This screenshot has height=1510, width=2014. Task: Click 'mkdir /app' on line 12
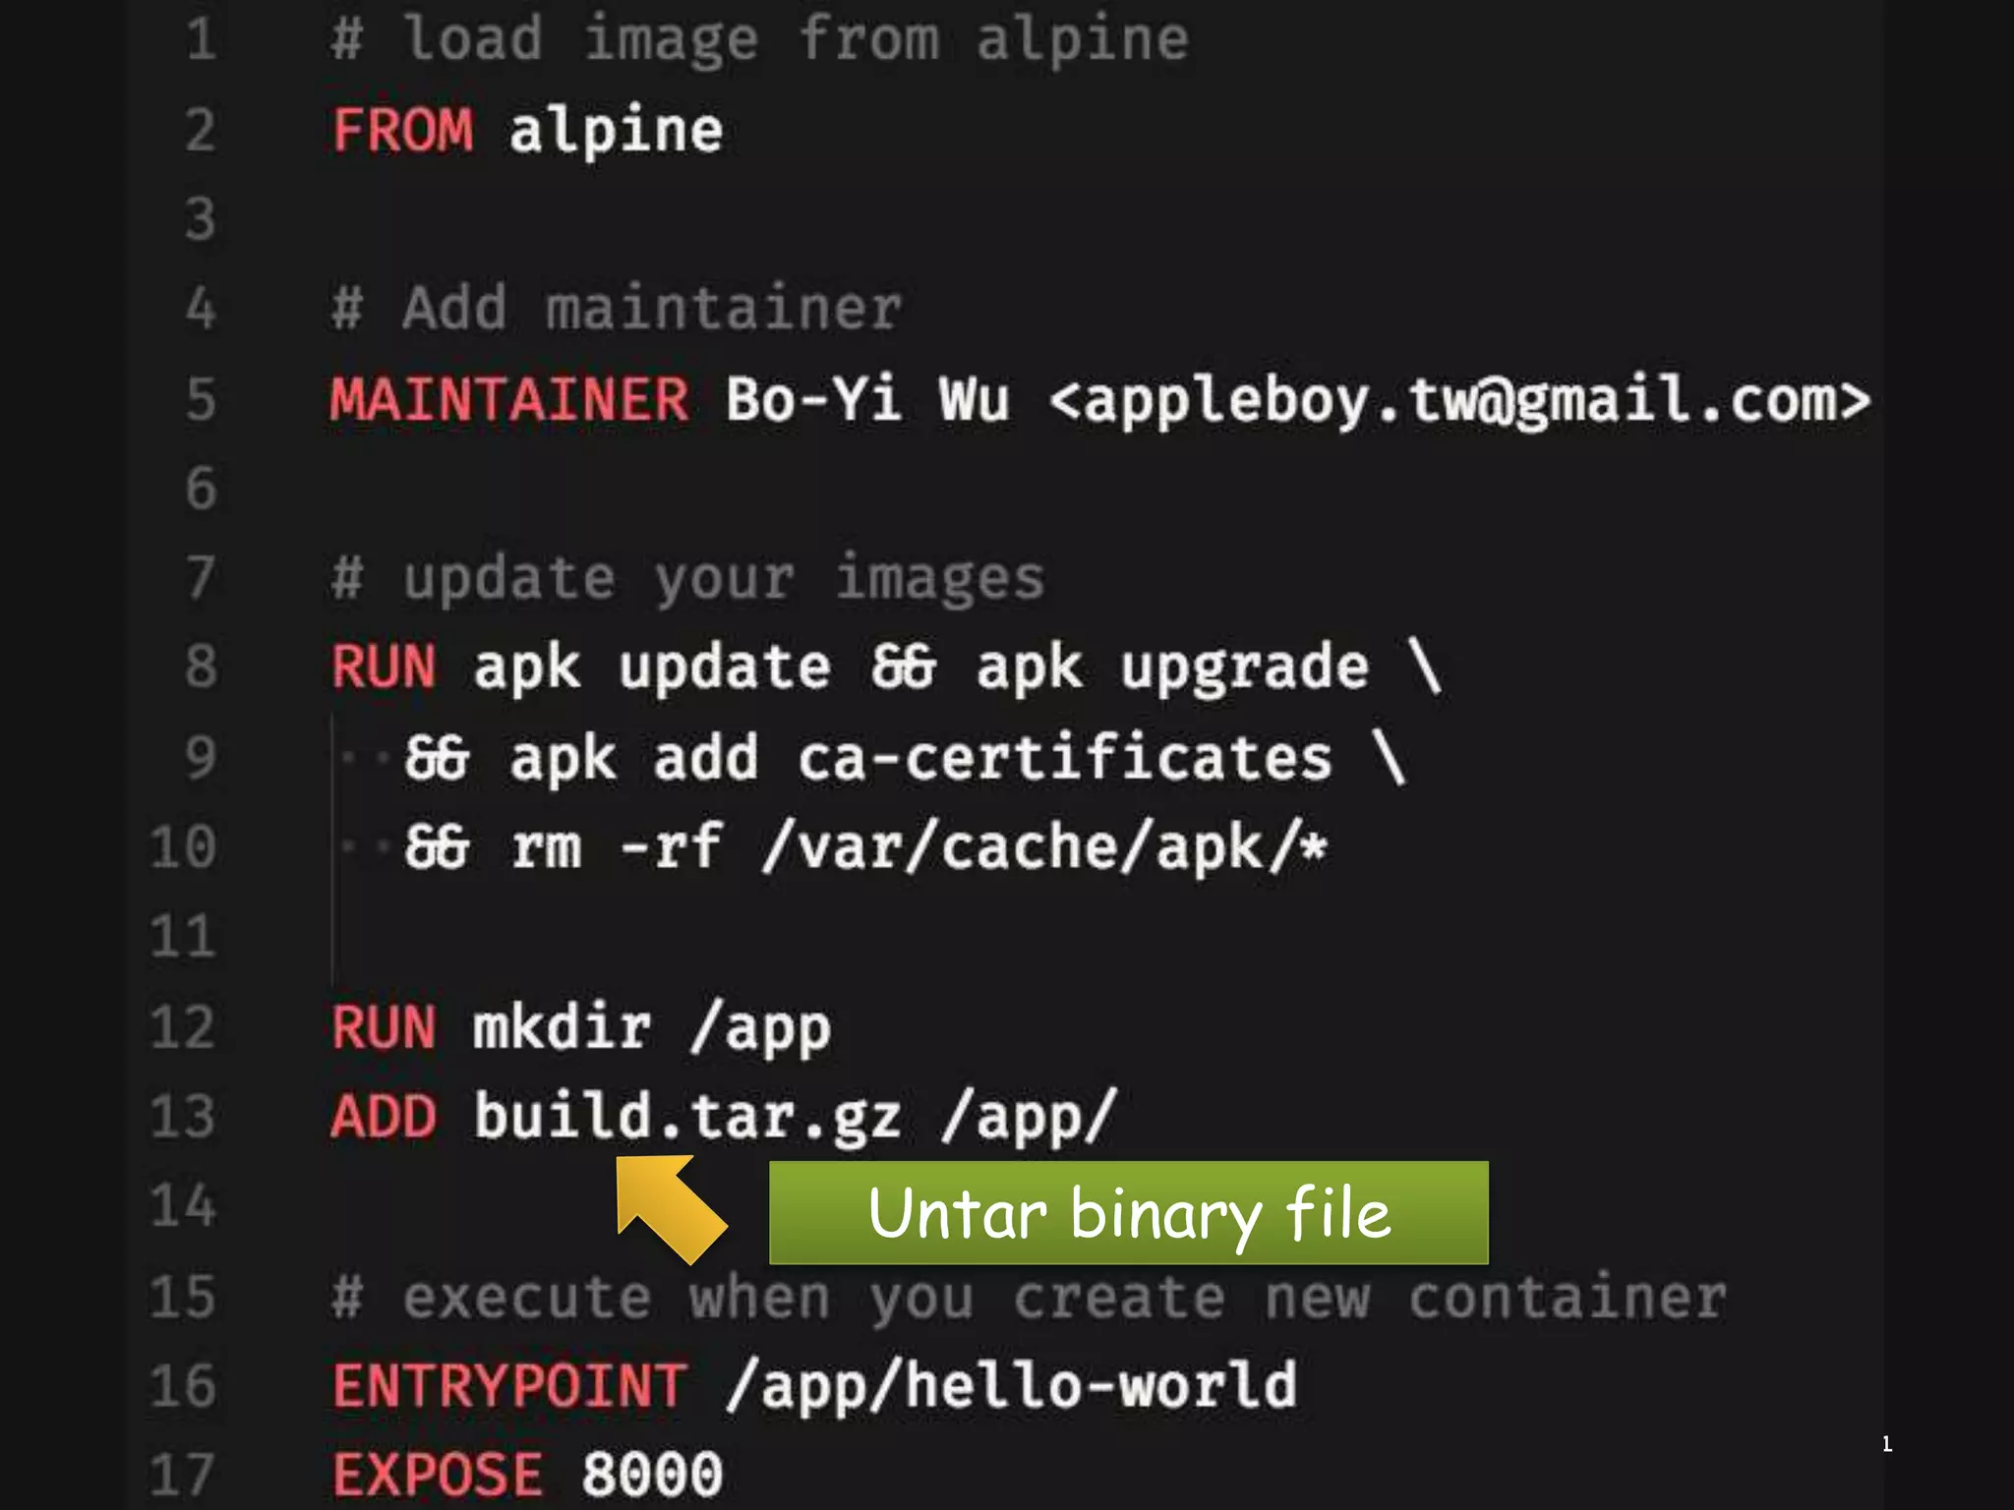tap(651, 1028)
